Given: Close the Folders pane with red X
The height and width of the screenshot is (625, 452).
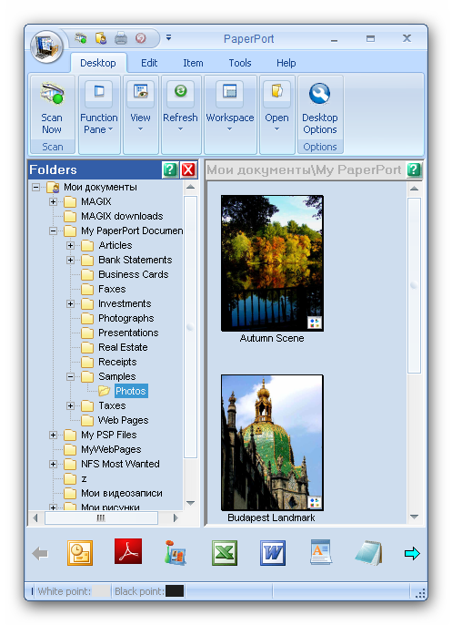Looking at the screenshot, I should pos(188,169).
